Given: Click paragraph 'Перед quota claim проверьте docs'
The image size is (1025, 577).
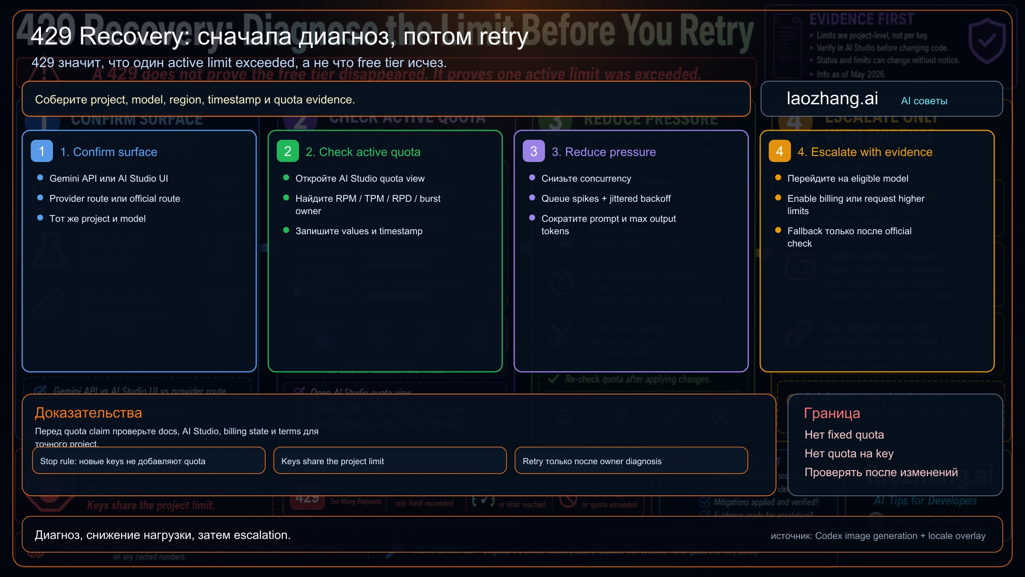Looking at the screenshot, I should (177, 437).
